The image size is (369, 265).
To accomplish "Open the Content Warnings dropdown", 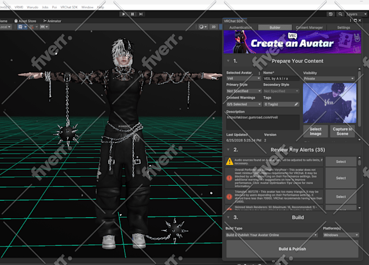I will pos(244,104).
